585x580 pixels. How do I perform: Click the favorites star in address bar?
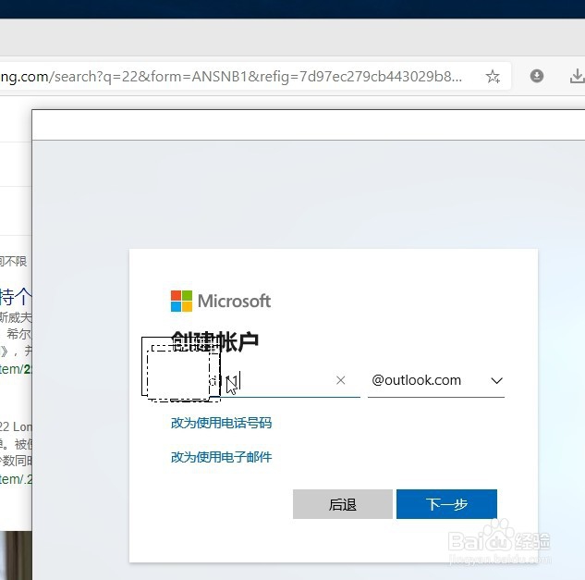(x=493, y=77)
